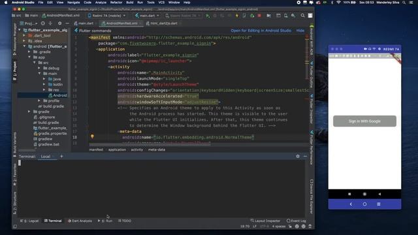418x235 pixels.
Task: Toggle the 2: Favorites side tool window
Action: [14, 174]
